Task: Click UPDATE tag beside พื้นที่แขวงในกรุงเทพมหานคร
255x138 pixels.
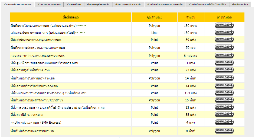Action: point(82,25)
